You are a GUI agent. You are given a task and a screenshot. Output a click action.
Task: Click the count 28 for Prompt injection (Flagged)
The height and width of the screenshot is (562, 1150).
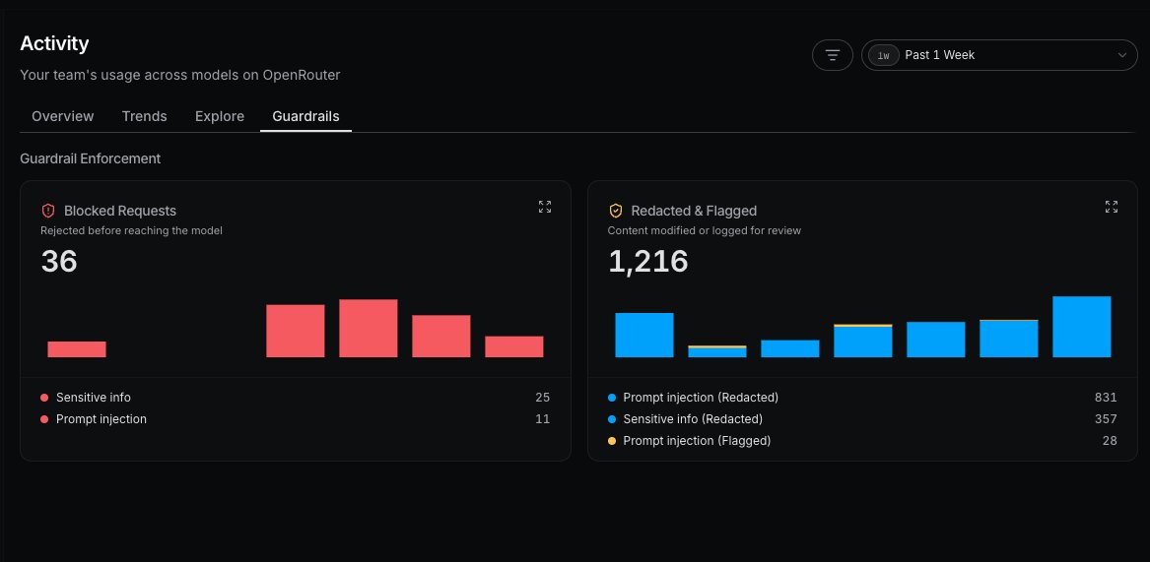coord(1109,441)
